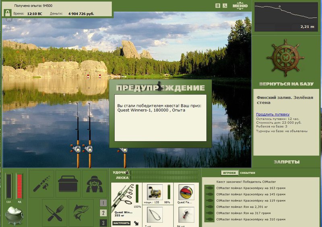
Task: Click the location title Финский залив. Зелёная стена
Action: (x=285, y=100)
